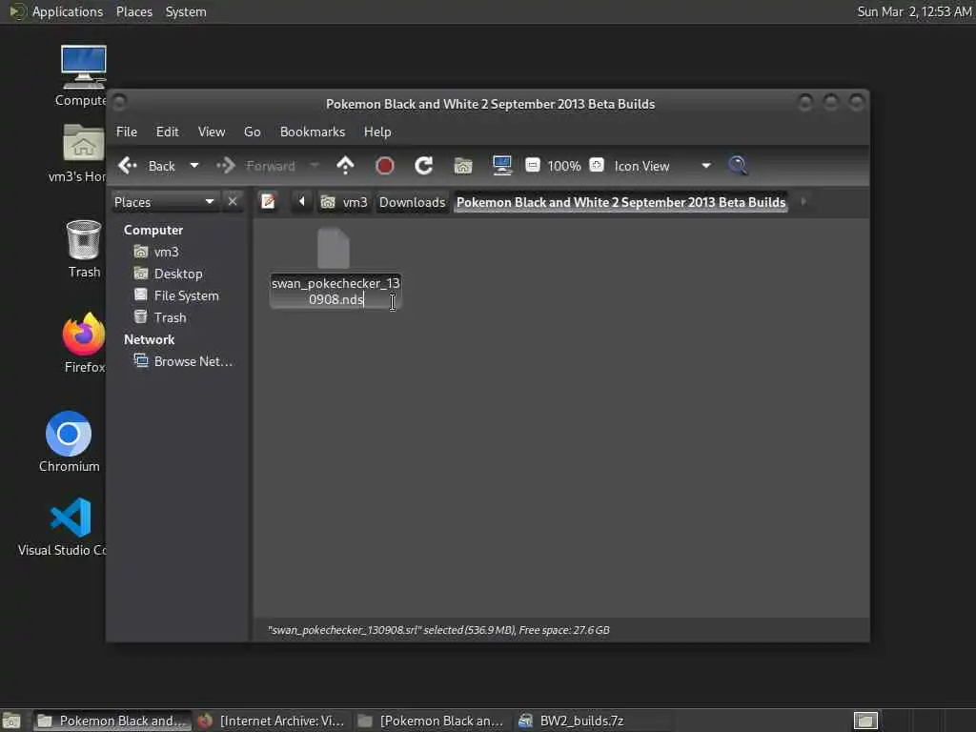The image size is (976, 732).
Task: Open the View menu
Action: pyautogui.click(x=212, y=132)
